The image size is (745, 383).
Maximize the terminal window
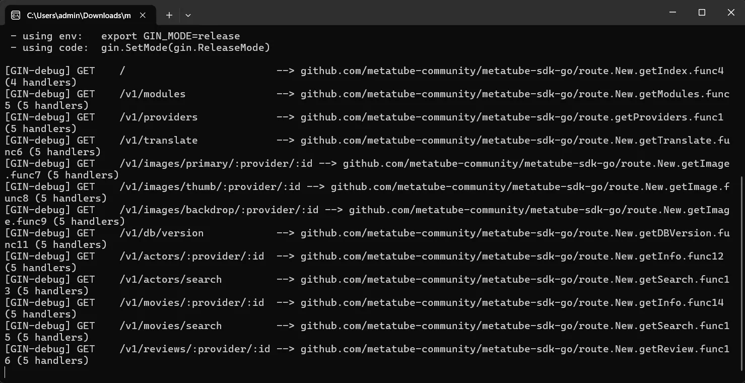pos(702,13)
